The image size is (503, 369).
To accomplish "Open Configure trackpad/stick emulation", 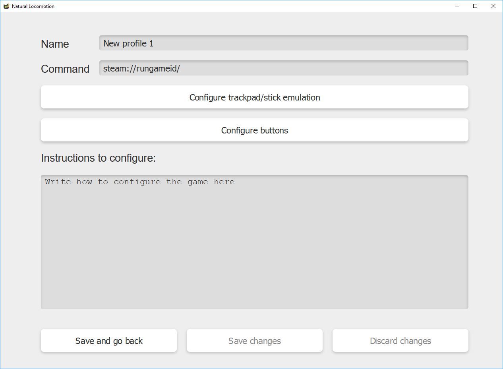I will click(255, 97).
